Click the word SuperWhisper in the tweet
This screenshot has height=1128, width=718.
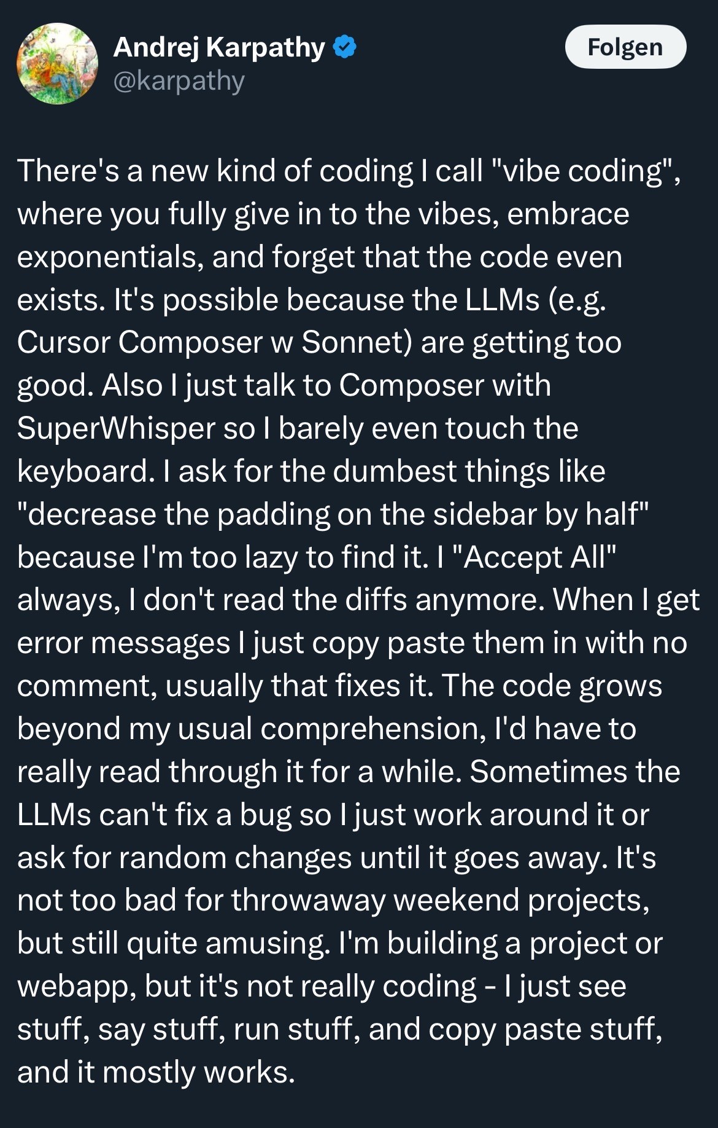coord(115,428)
